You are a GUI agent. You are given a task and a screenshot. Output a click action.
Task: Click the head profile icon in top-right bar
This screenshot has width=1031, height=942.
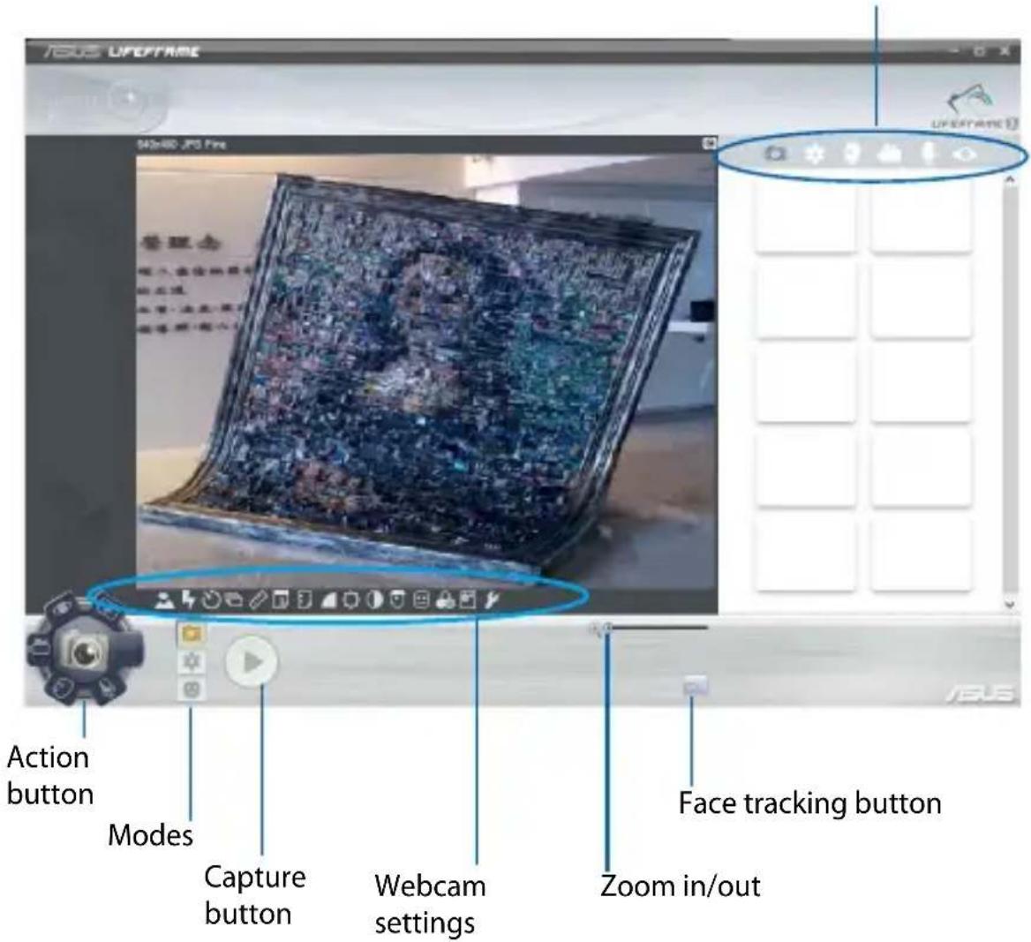[x=852, y=154]
